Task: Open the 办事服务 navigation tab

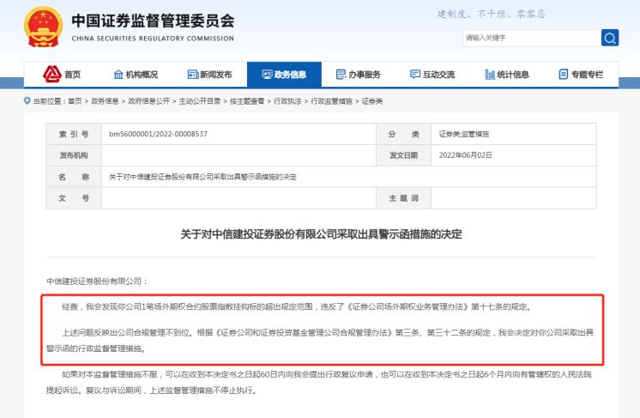Action: coord(359,75)
